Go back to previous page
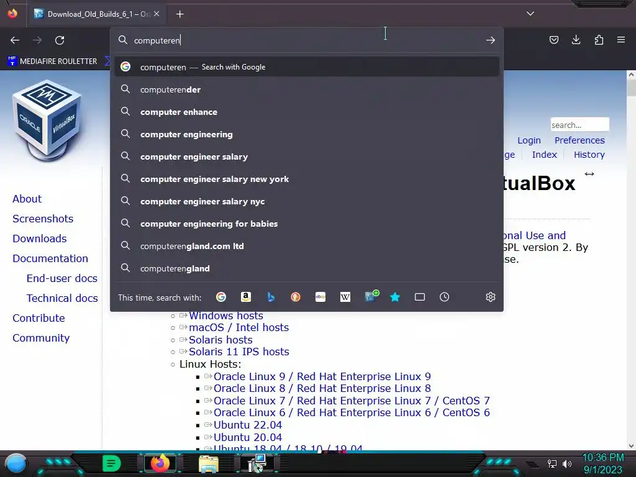This screenshot has width=636, height=477. [x=15, y=40]
